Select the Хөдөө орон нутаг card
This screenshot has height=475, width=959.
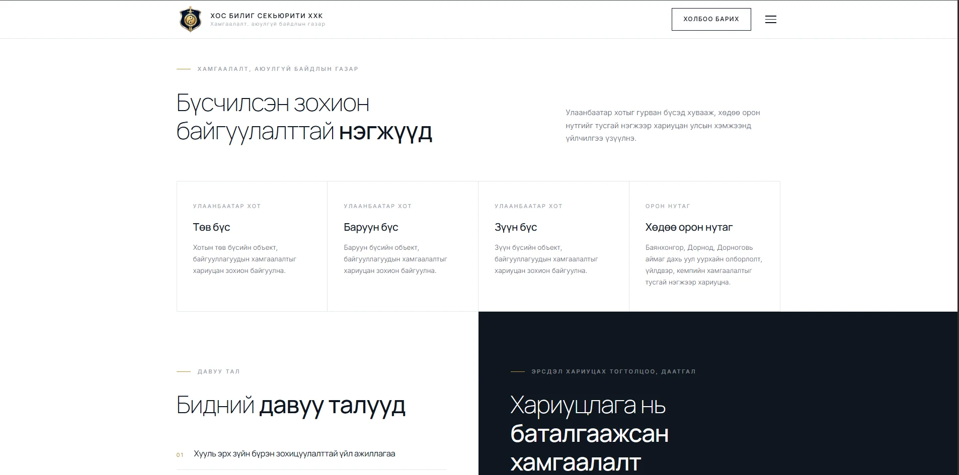[704, 246]
